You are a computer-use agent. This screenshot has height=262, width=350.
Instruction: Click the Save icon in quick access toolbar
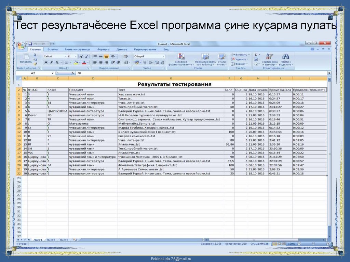pos(30,44)
